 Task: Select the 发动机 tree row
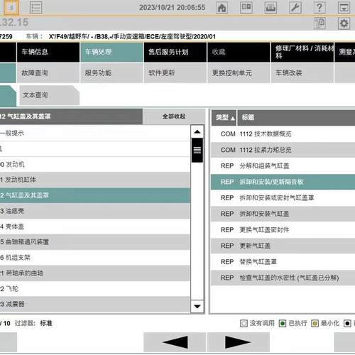[x=95, y=164]
